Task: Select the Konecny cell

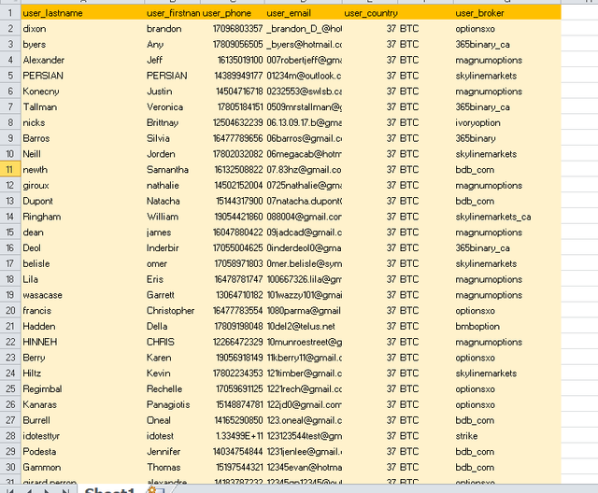Action: click(83, 92)
